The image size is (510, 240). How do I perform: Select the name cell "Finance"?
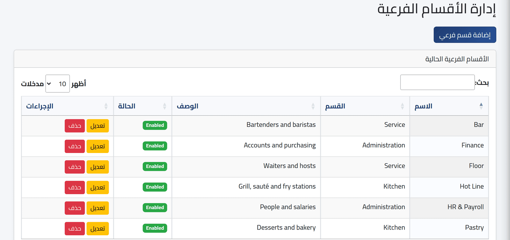(449, 146)
